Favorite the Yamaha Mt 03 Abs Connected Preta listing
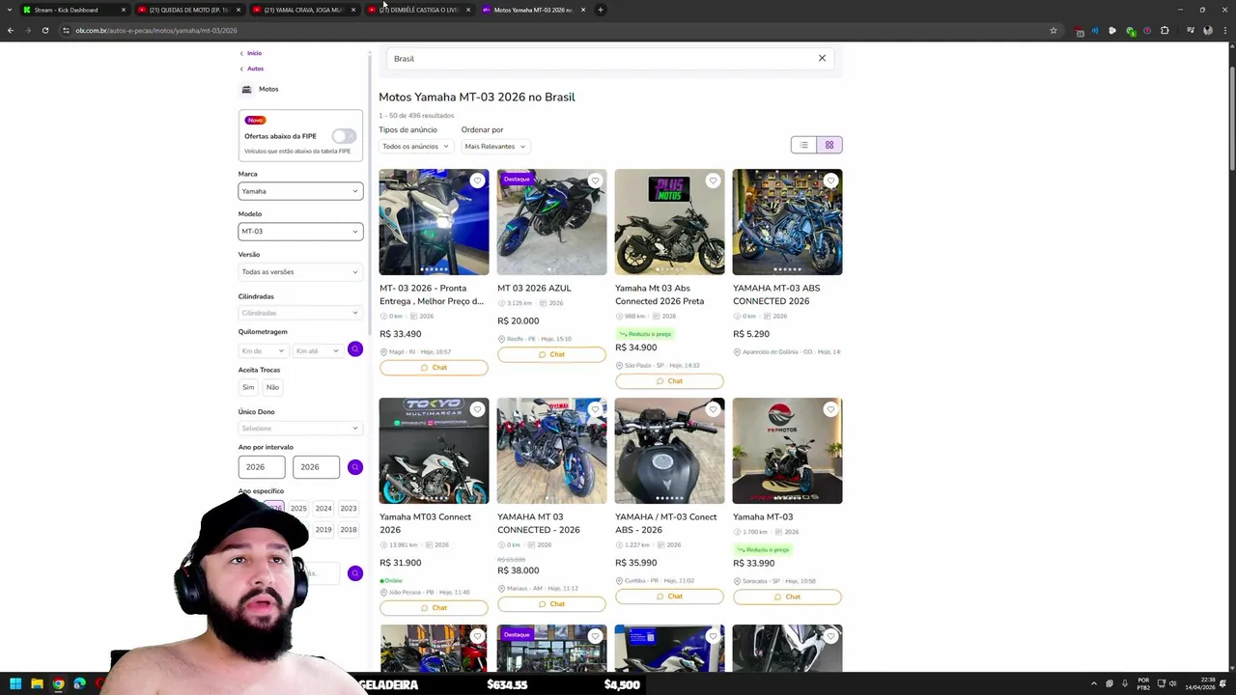The height and width of the screenshot is (695, 1236). (x=713, y=181)
